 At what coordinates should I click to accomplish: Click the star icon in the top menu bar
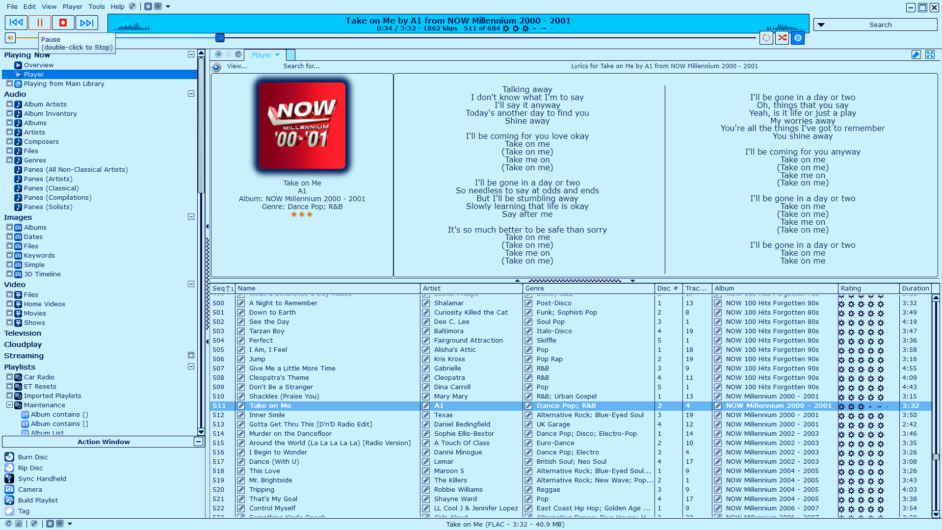158,6
